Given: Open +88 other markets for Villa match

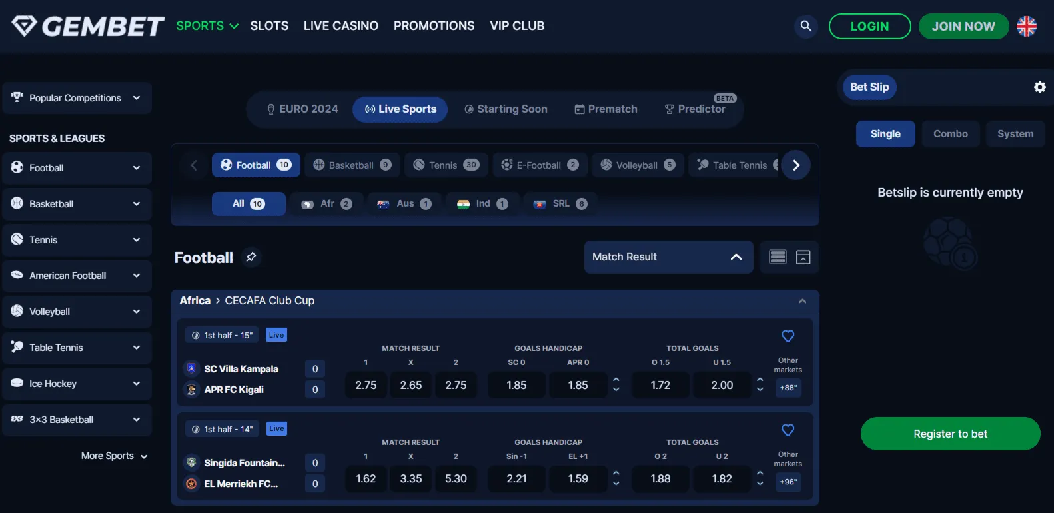Looking at the screenshot, I should click(x=788, y=388).
